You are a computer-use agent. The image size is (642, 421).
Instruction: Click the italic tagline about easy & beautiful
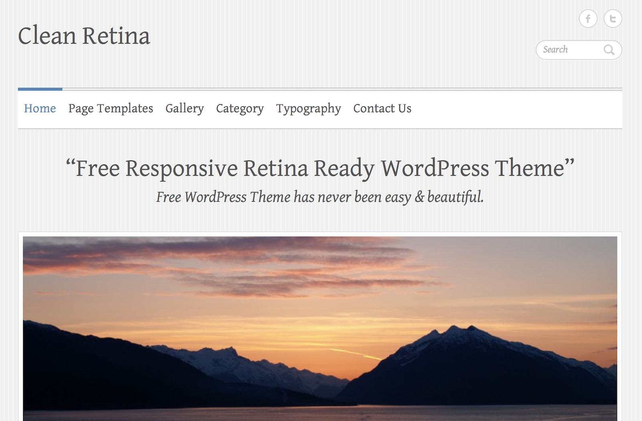[320, 197]
